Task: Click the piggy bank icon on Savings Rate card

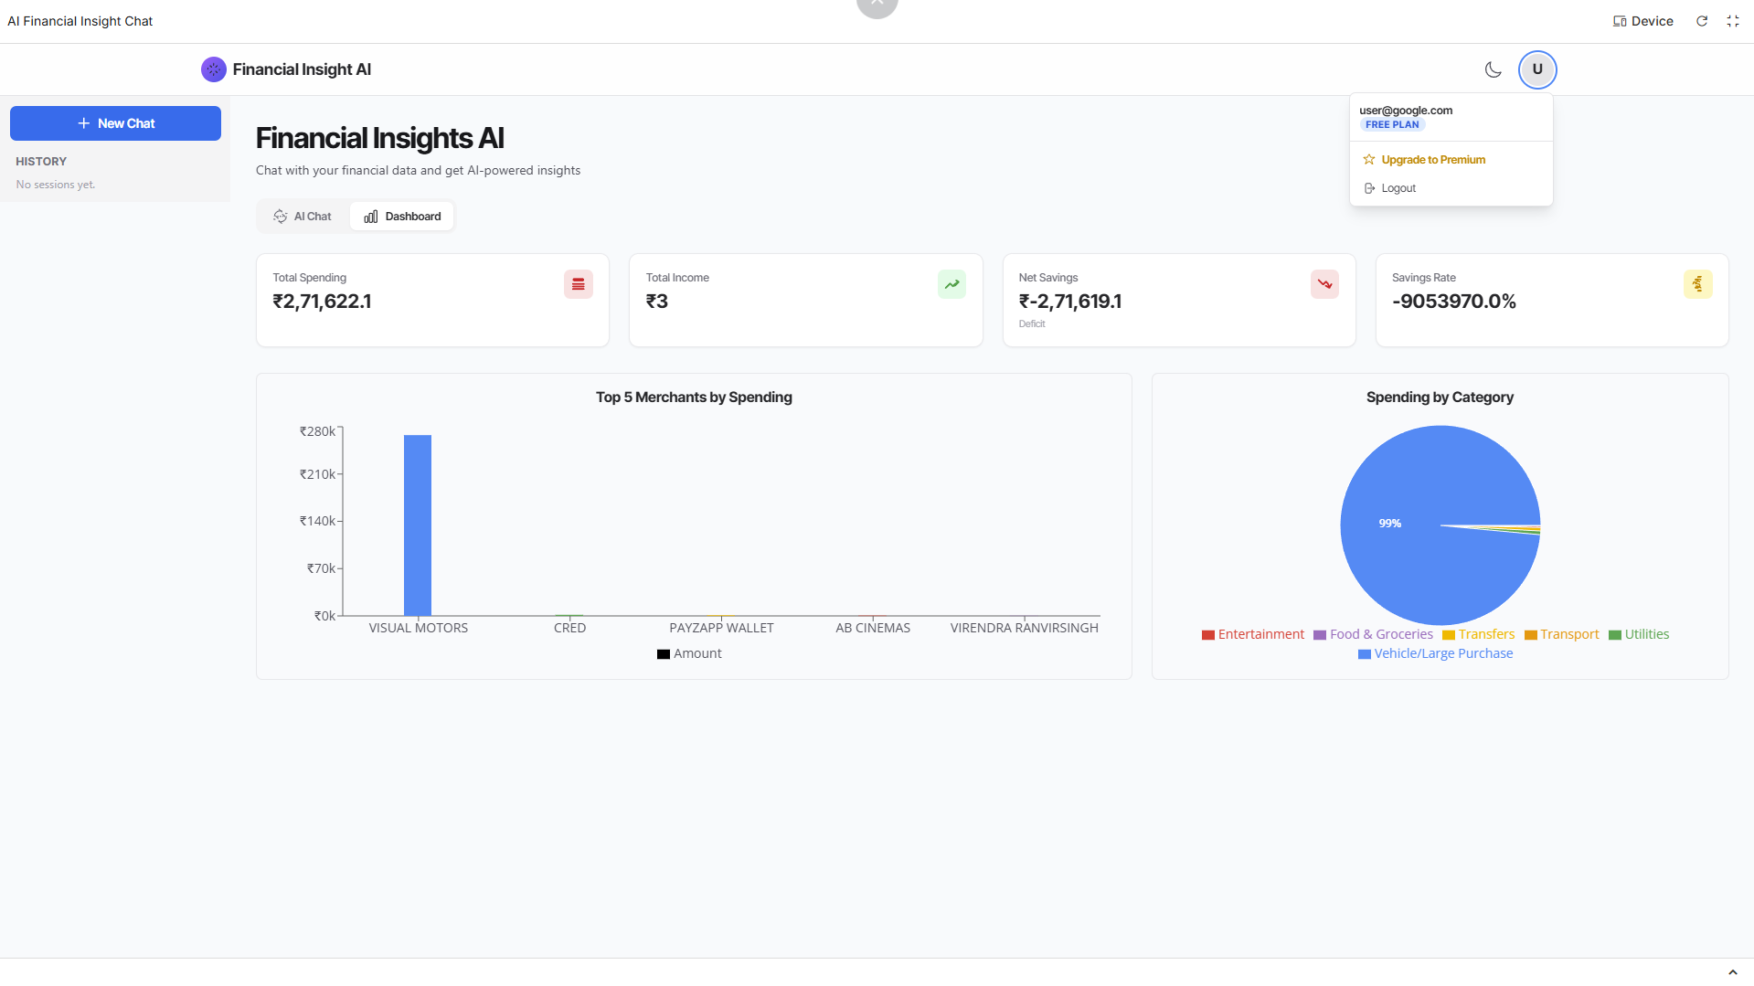Action: [1697, 283]
